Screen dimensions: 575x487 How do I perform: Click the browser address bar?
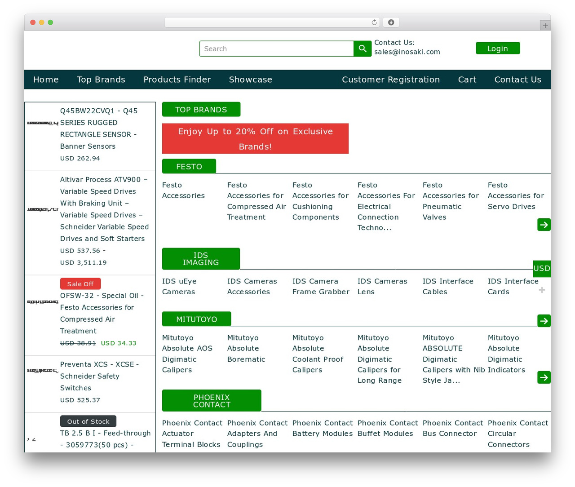pyautogui.click(x=272, y=22)
